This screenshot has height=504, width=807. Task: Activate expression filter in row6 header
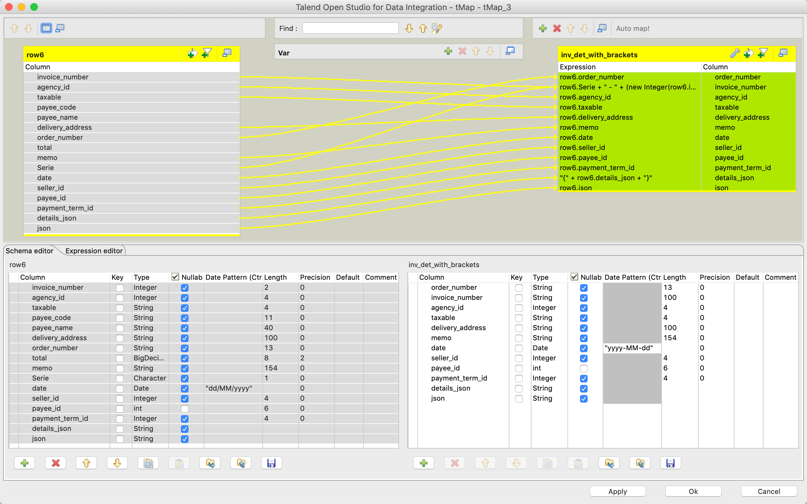(207, 53)
